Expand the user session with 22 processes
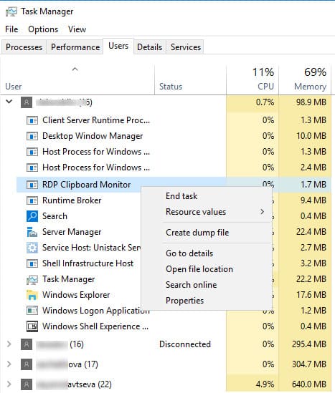The height and width of the screenshot is (393, 335). (x=9, y=384)
